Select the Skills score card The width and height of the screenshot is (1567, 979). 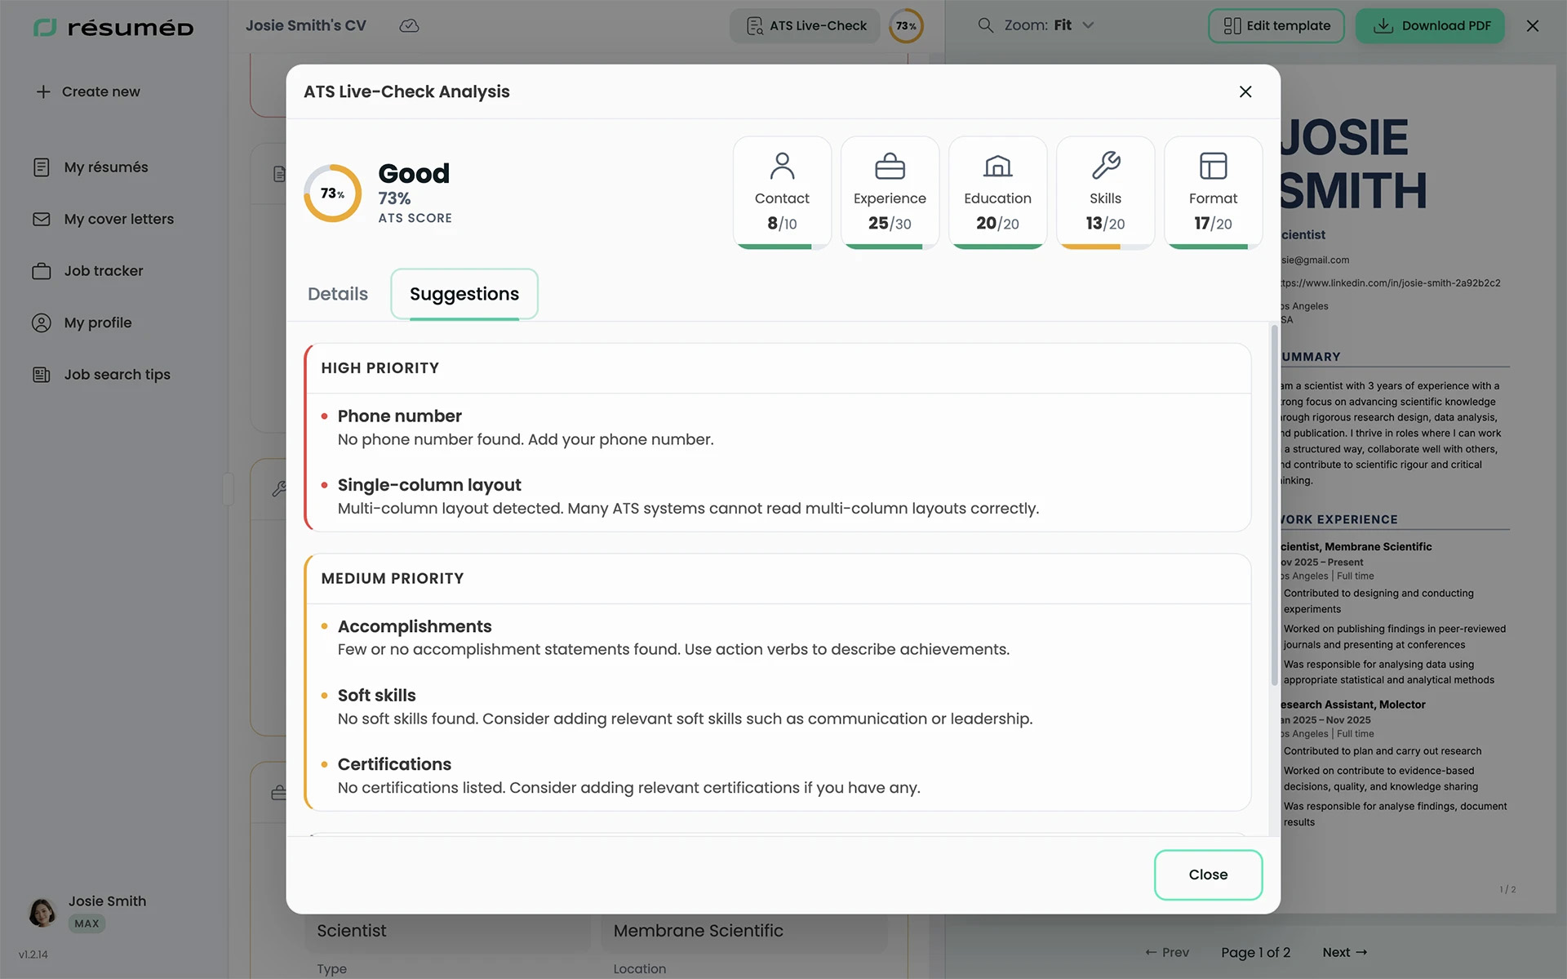coord(1105,193)
